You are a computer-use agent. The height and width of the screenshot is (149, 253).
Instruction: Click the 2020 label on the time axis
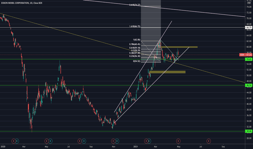pos(3,147)
